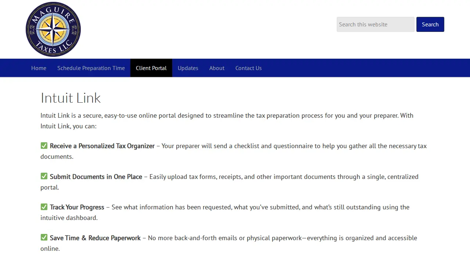Viewport: 470px width, 264px height.
Task: Select the text "Submit Documents in One Place"
Action: pos(96,177)
